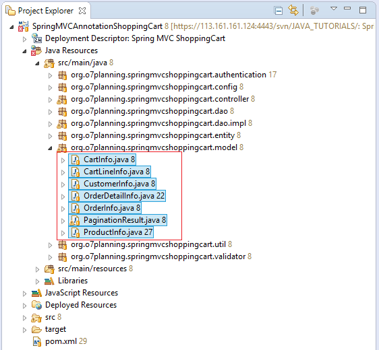
Task: Click the Deployed Resources globe folder icon
Action: coord(36,305)
